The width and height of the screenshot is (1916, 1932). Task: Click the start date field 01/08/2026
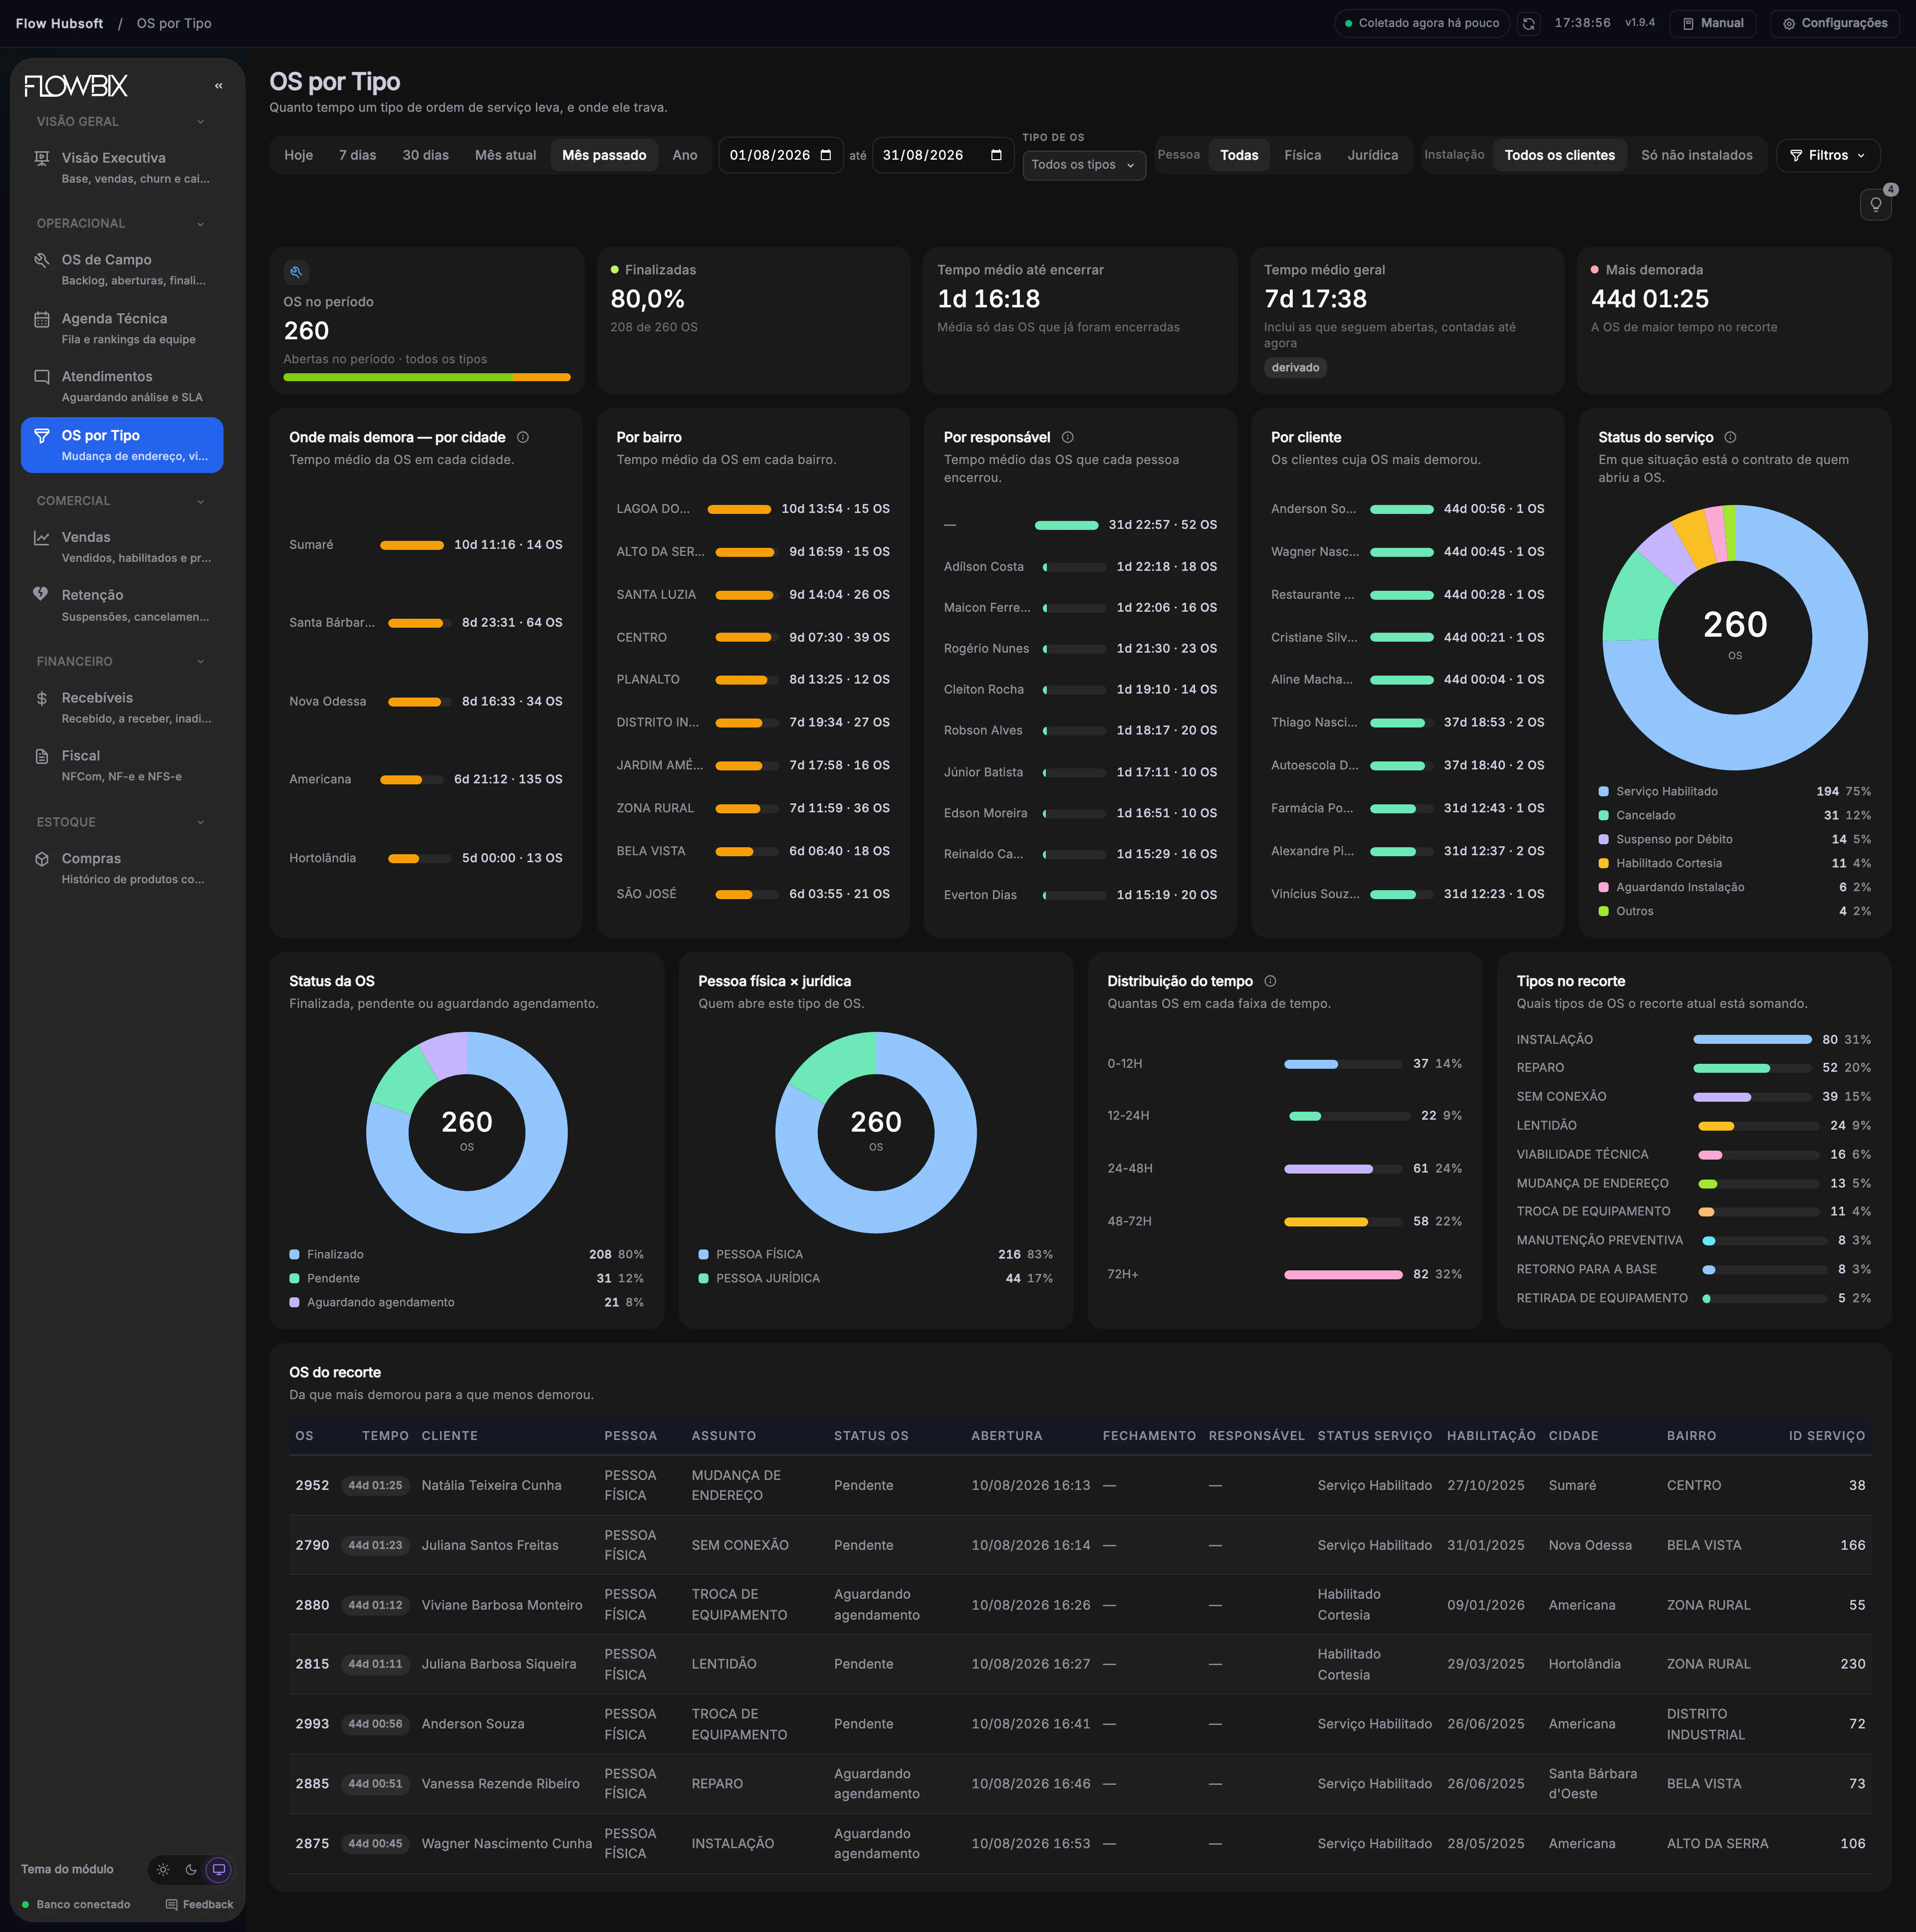pos(781,155)
